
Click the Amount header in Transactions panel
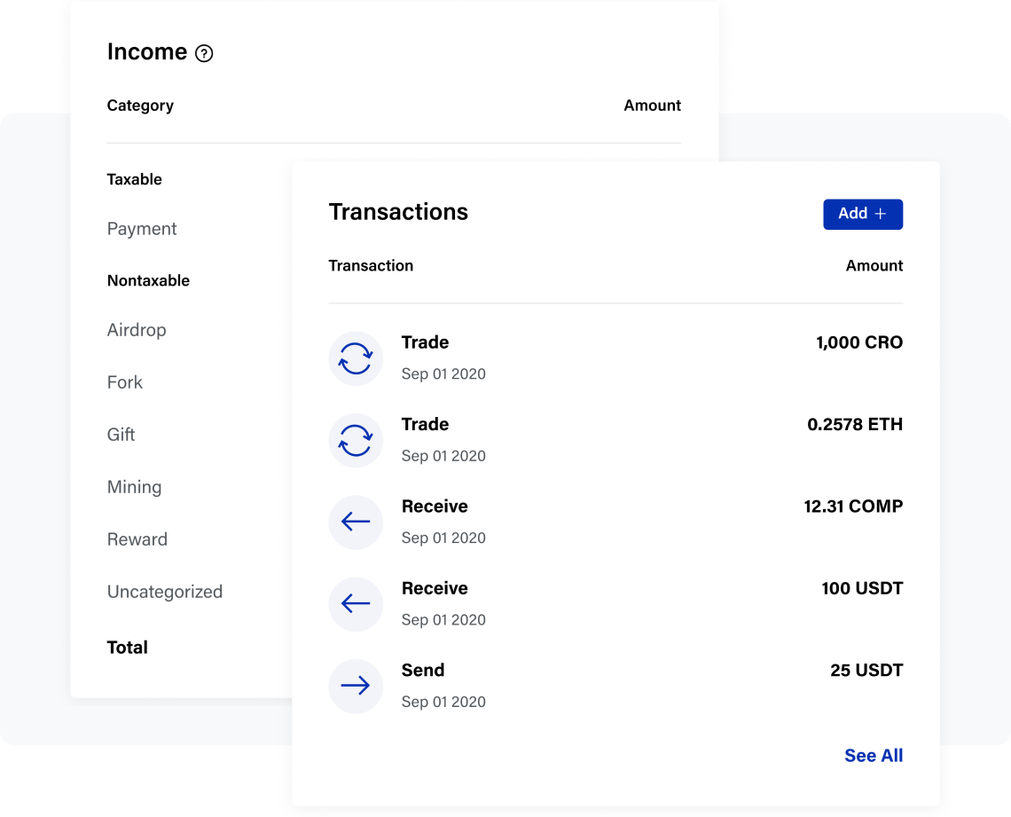pyautogui.click(x=874, y=265)
